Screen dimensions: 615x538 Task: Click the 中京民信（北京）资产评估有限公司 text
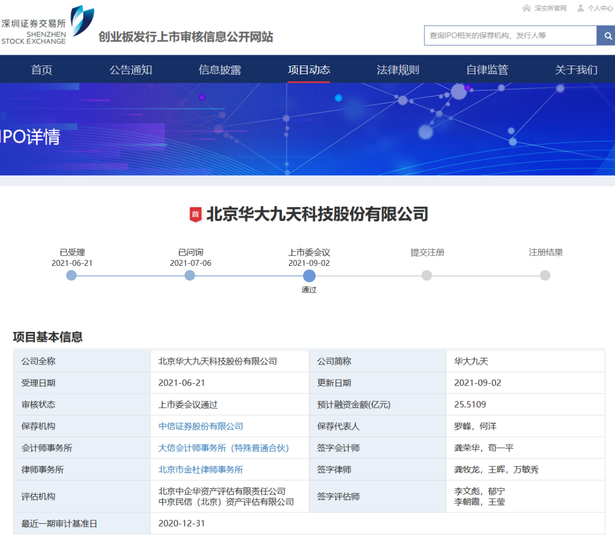point(226,502)
